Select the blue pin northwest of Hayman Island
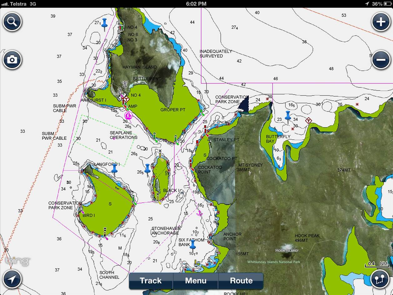This screenshot has width=393, height=295. pos(104,23)
